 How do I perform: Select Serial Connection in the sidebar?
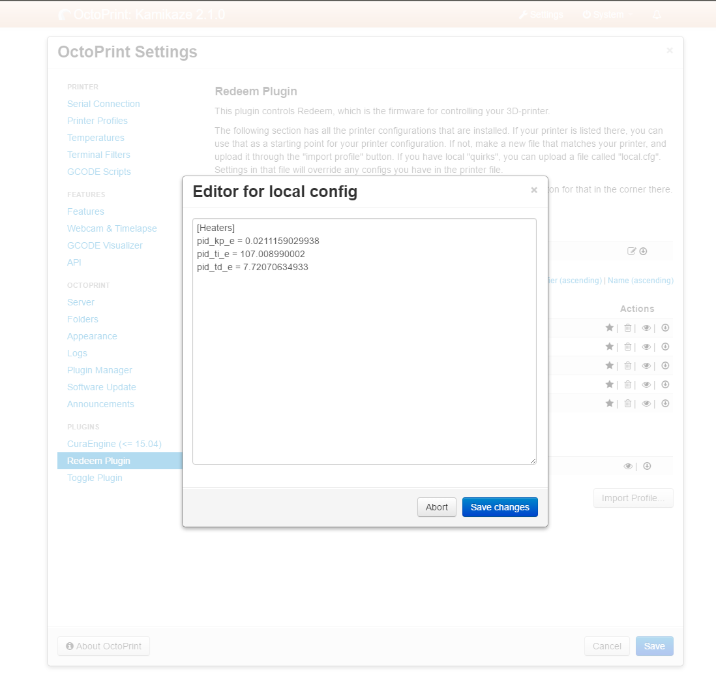click(103, 104)
